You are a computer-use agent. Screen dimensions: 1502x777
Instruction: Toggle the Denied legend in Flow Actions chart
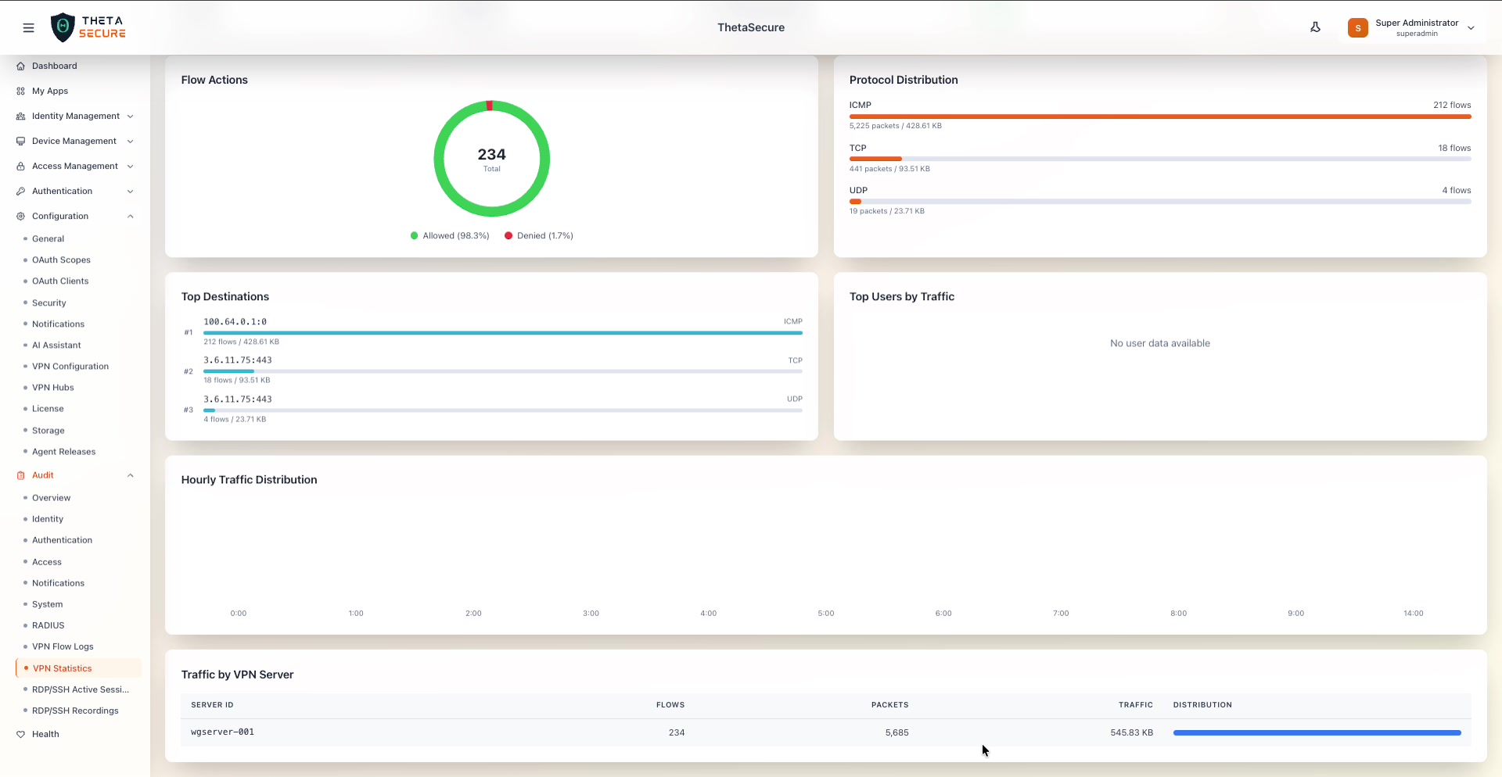[x=538, y=235]
